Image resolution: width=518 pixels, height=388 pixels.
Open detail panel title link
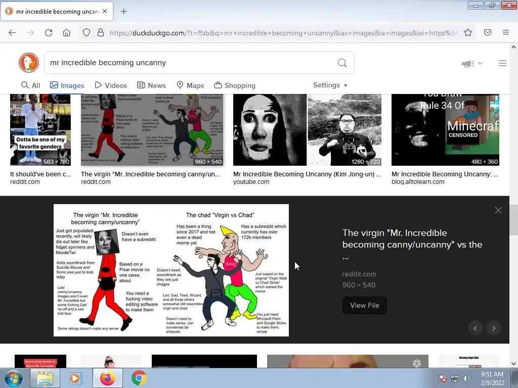[412, 245]
